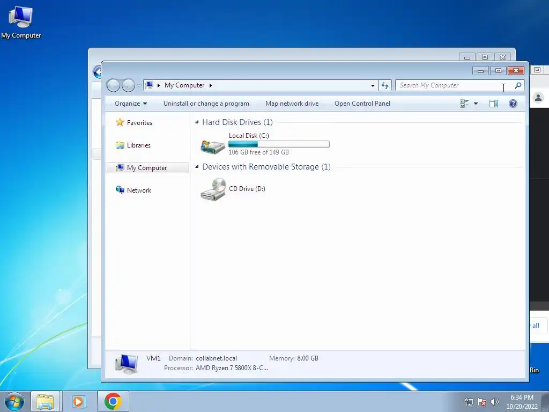
Task: Click the Show desktop button
Action: (x=545, y=401)
